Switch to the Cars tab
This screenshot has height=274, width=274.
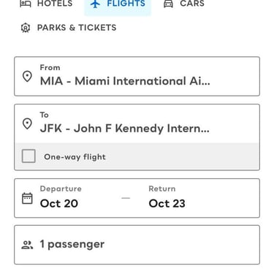tap(184, 4)
